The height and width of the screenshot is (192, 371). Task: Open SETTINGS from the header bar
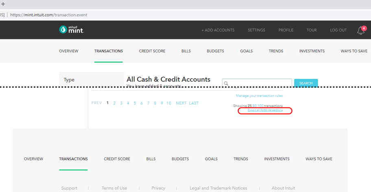tap(256, 30)
